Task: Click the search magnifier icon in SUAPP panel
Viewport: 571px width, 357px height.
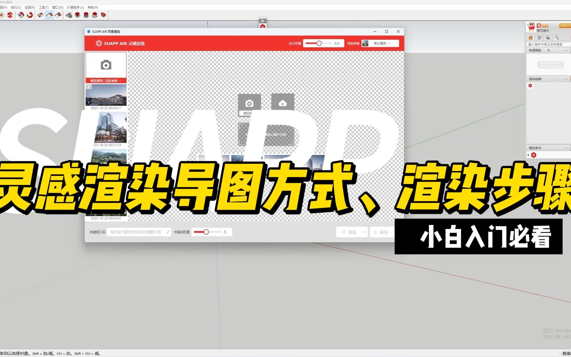Action: (557, 38)
